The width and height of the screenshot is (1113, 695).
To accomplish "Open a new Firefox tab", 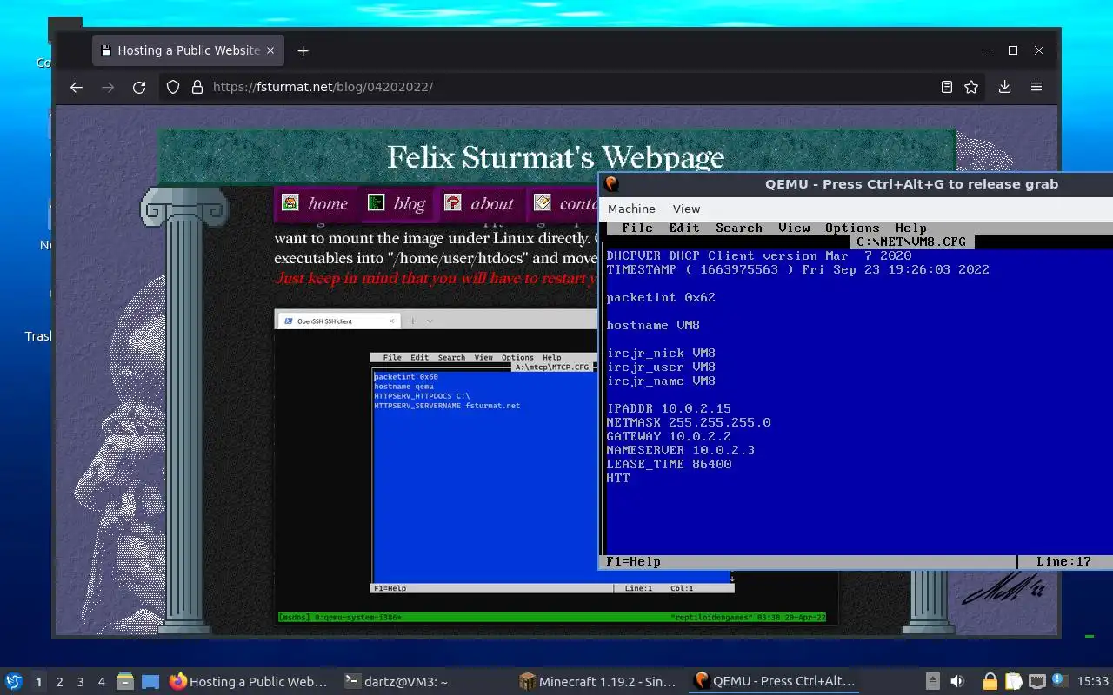I will coord(303,50).
